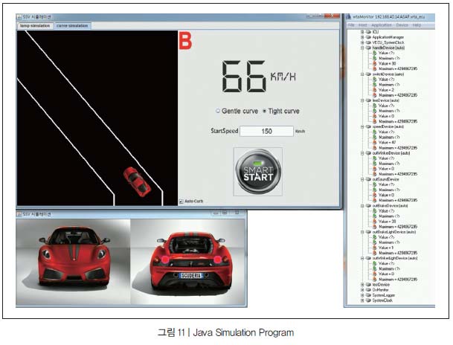Viewport: 453px width, 345px height.
Task: Switch to the lamp simulation tab
Action: 35,26
